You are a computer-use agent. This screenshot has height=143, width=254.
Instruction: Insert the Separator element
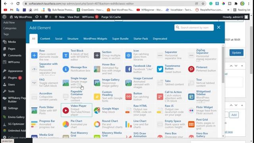click(171, 55)
